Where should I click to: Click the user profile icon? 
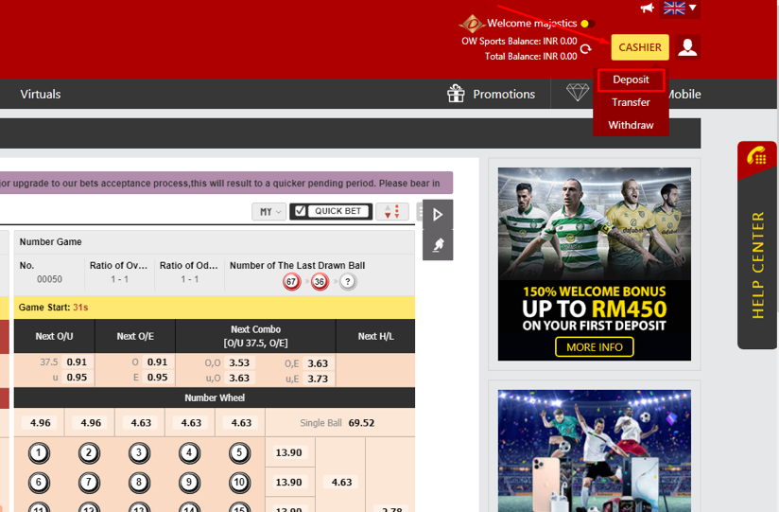(687, 47)
